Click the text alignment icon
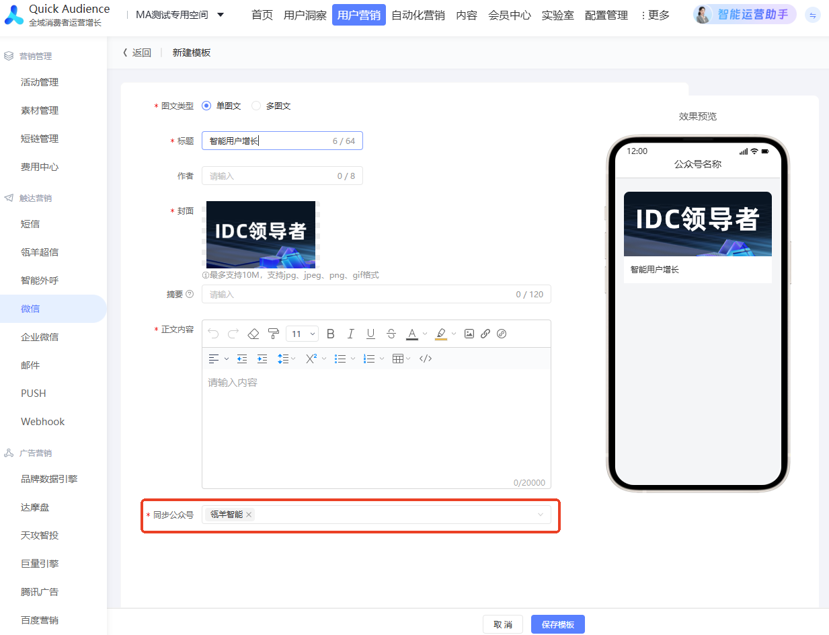The height and width of the screenshot is (635, 829). (x=214, y=359)
